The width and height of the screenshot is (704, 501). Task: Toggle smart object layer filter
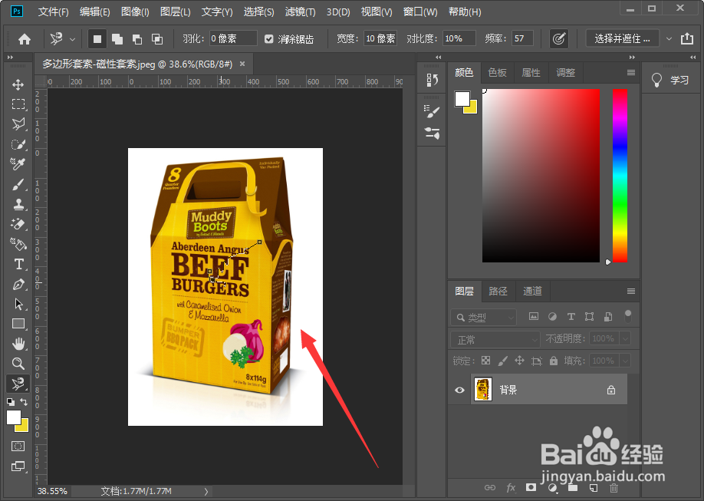coord(608,317)
